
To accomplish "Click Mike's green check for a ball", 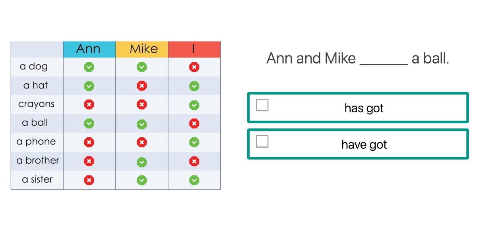I will (142, 124).
